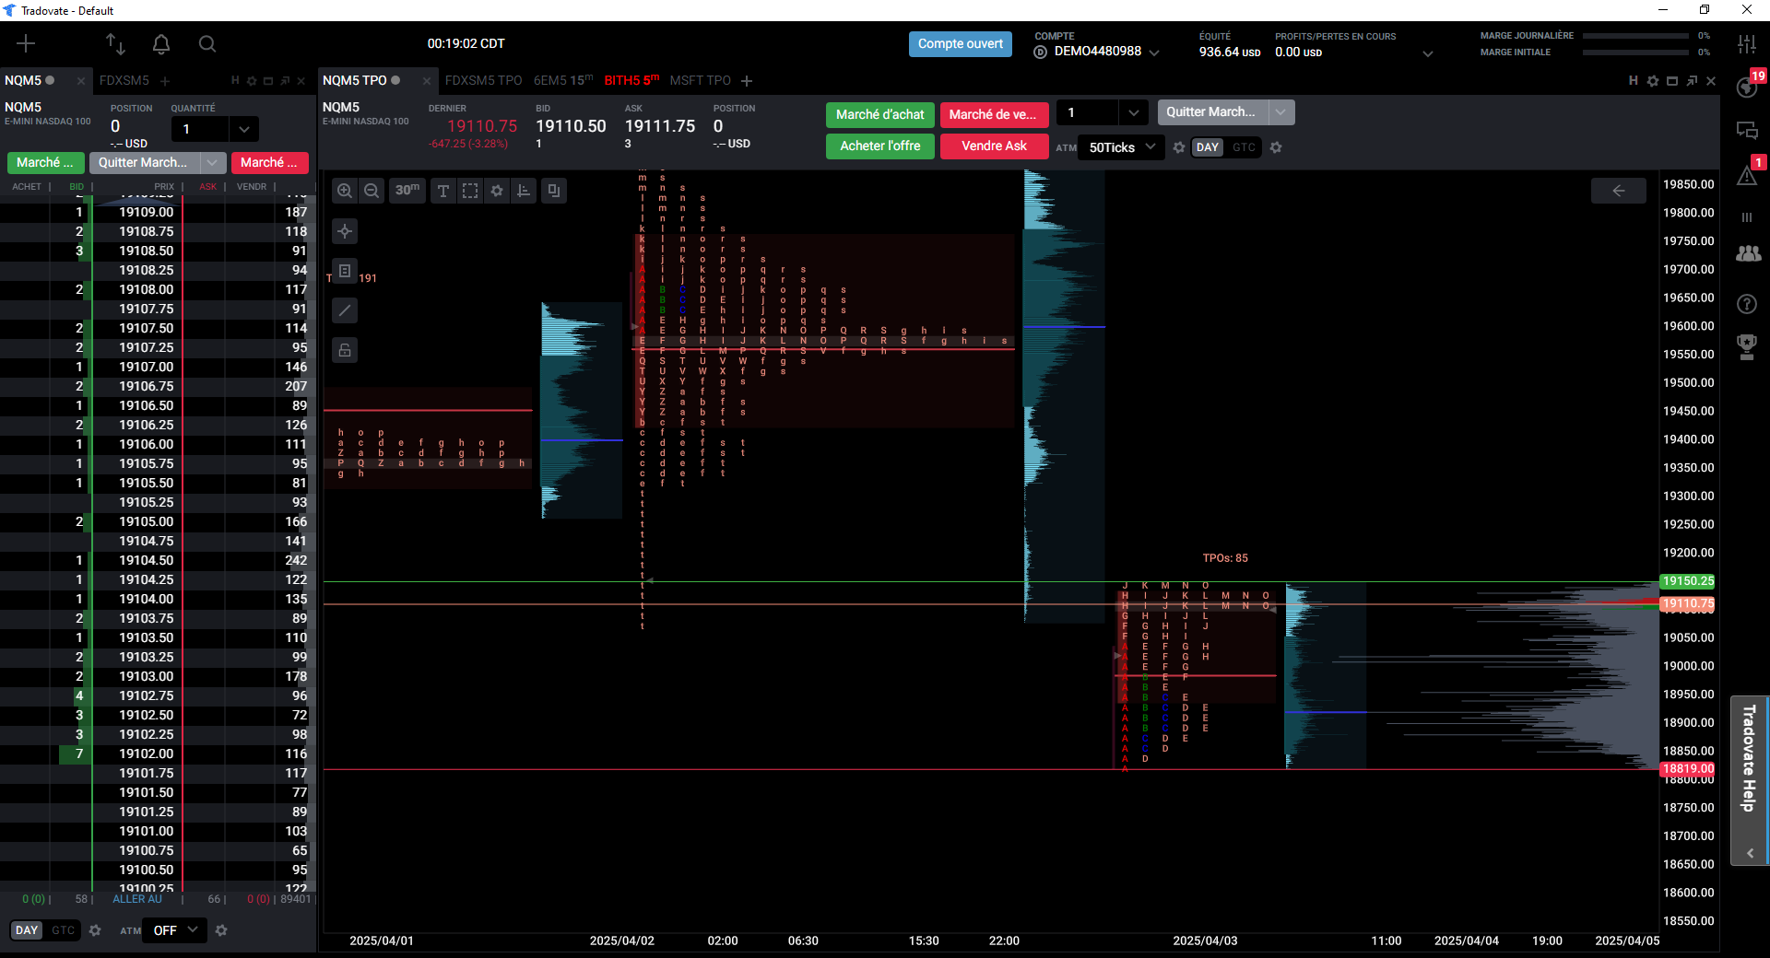
Task: Select the line drawing tool
Action: coord(345,310)
